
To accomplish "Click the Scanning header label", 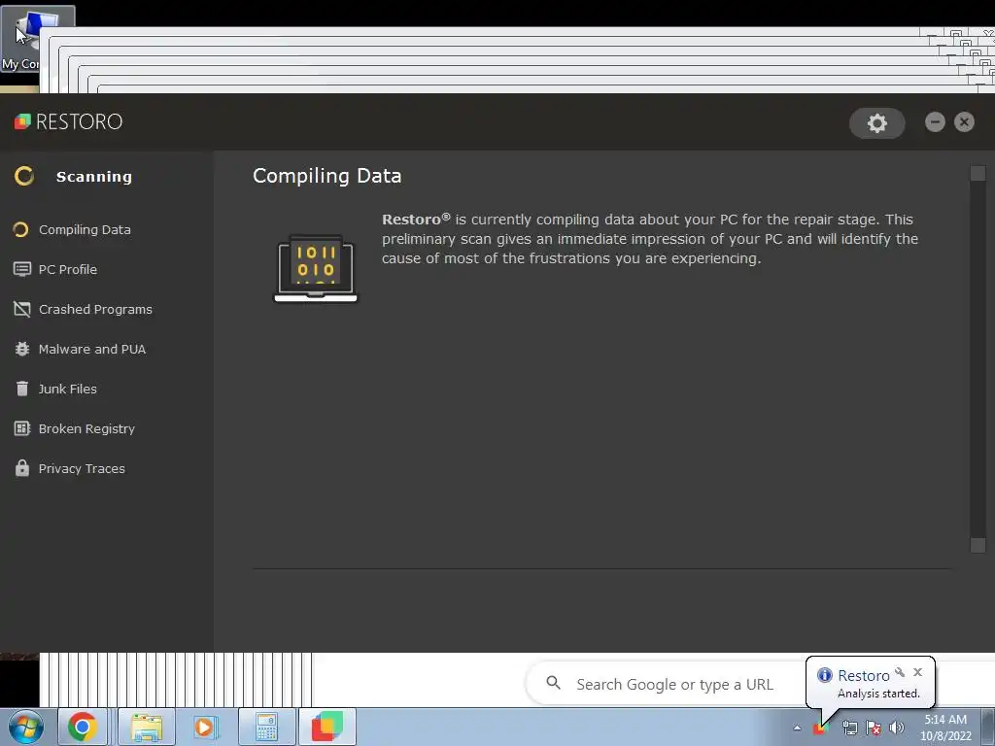I will (x=94, y=177).
